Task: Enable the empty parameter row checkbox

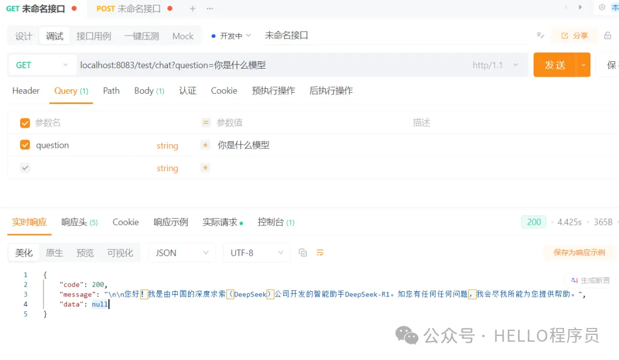Action: (26, 168)
